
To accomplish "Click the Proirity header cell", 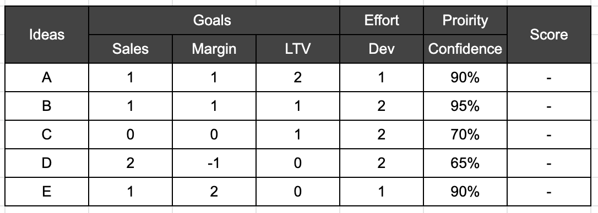I will 465,20.
